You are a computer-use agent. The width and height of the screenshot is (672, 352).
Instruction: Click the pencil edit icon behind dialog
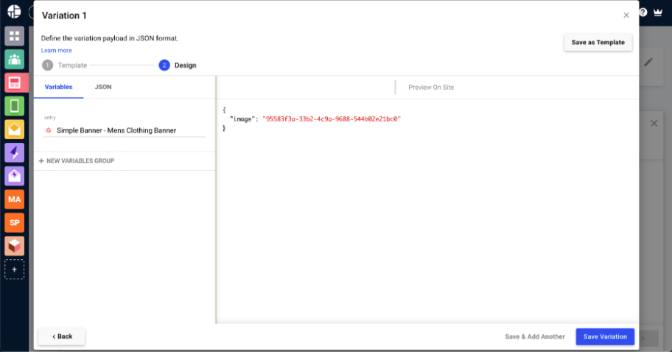click(648, 62)
